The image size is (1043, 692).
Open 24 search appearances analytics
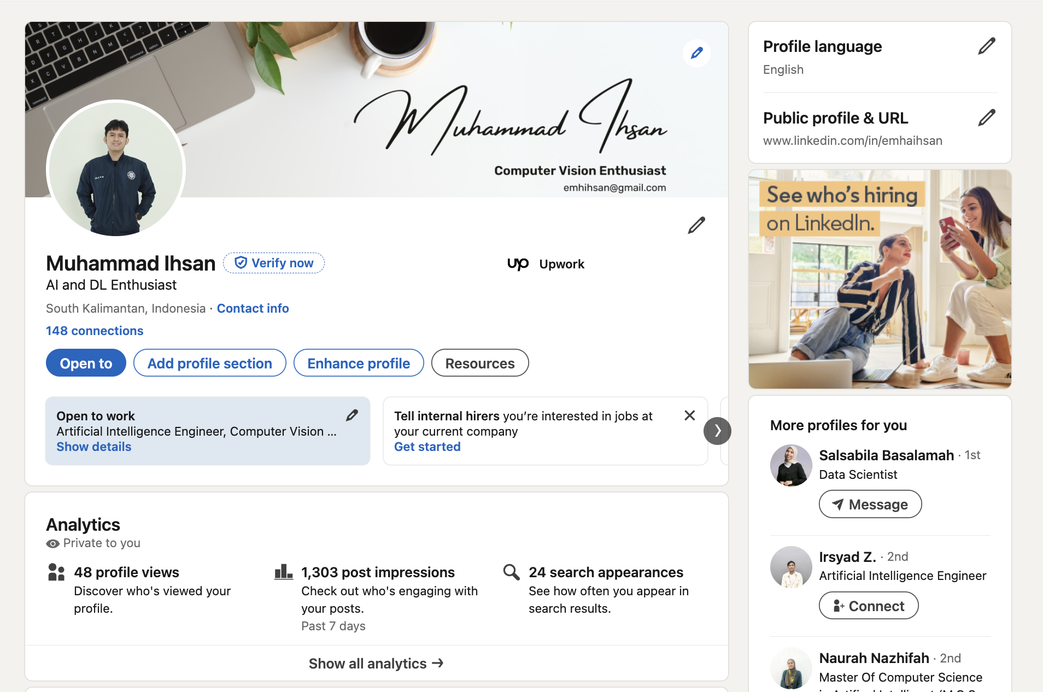click(606, 572)
